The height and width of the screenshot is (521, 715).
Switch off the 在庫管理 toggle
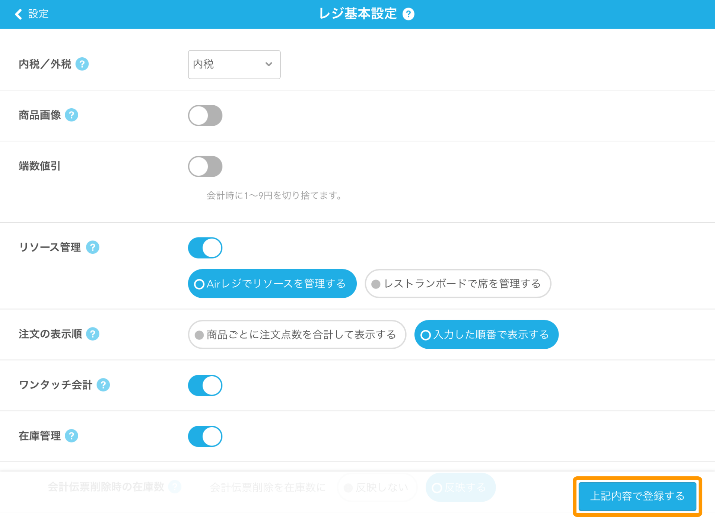(x=205, y=437)
